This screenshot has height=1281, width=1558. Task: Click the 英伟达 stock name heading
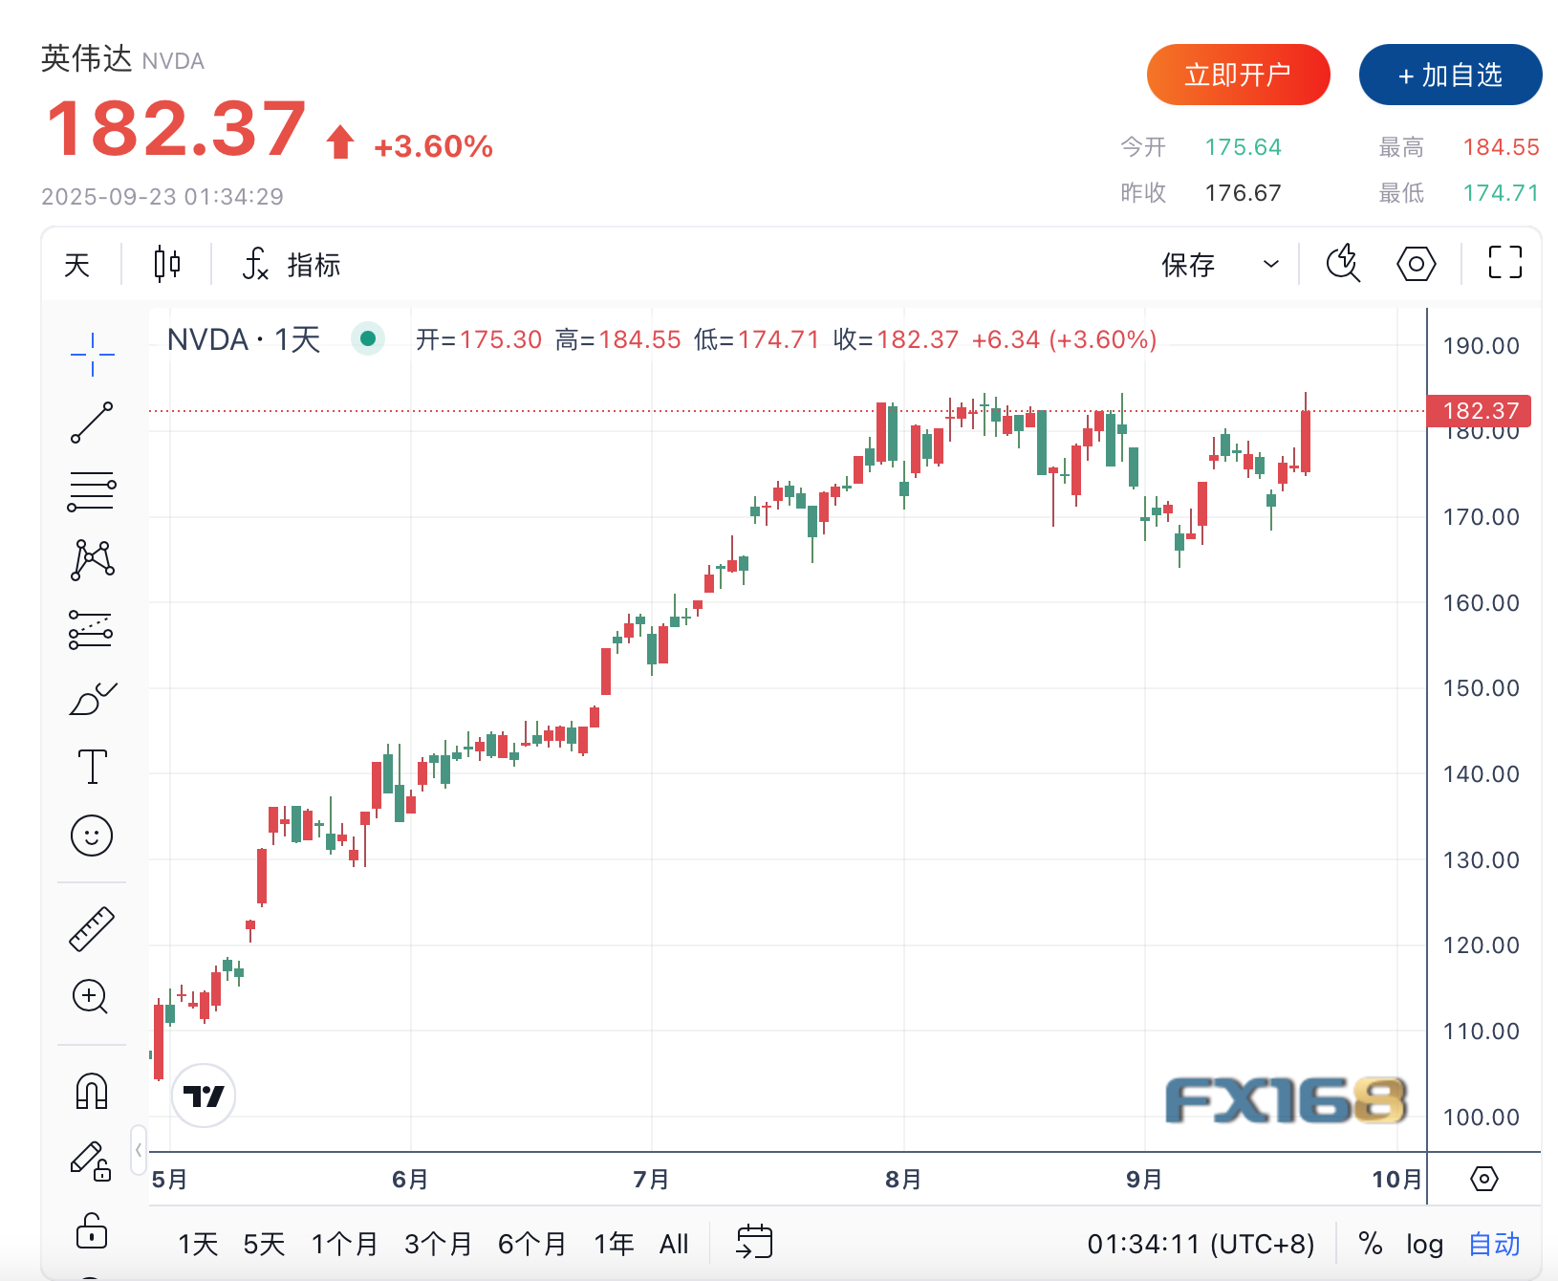[x=86, y=58]
